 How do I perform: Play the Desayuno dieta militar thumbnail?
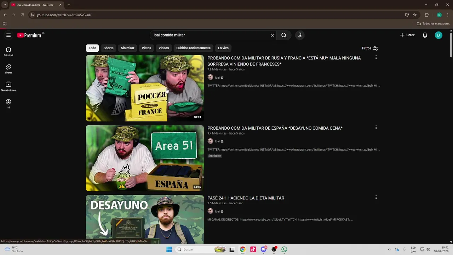pyautogui.click(x=145, y=219)
